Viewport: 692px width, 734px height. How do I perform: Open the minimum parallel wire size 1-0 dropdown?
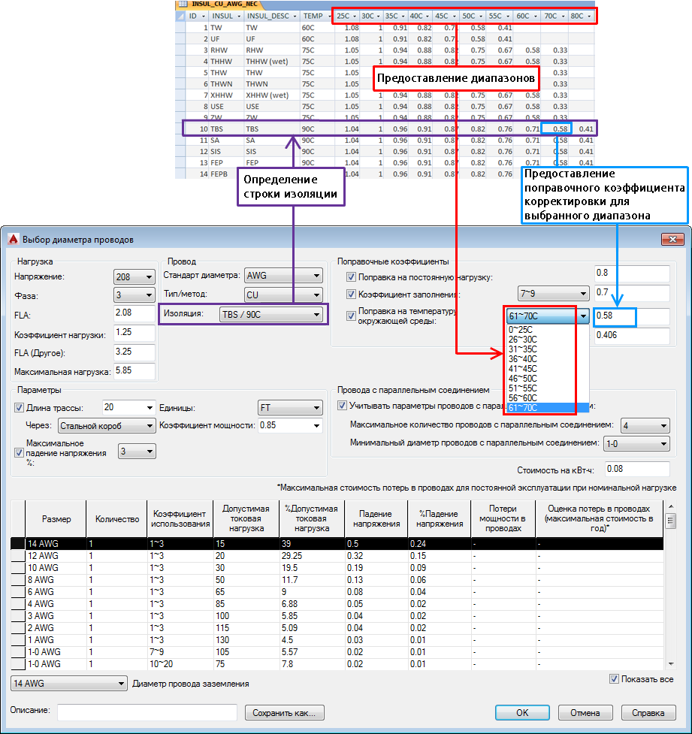636,444
